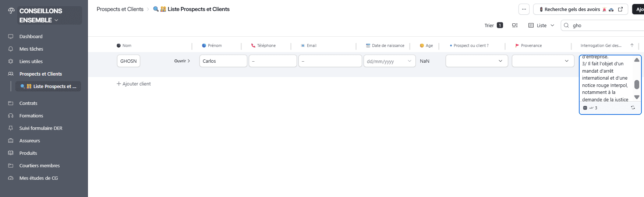The height and width of the screenshot is (197, 644).
Task: Click Ajouter client below the table
Action: (134, 84)
